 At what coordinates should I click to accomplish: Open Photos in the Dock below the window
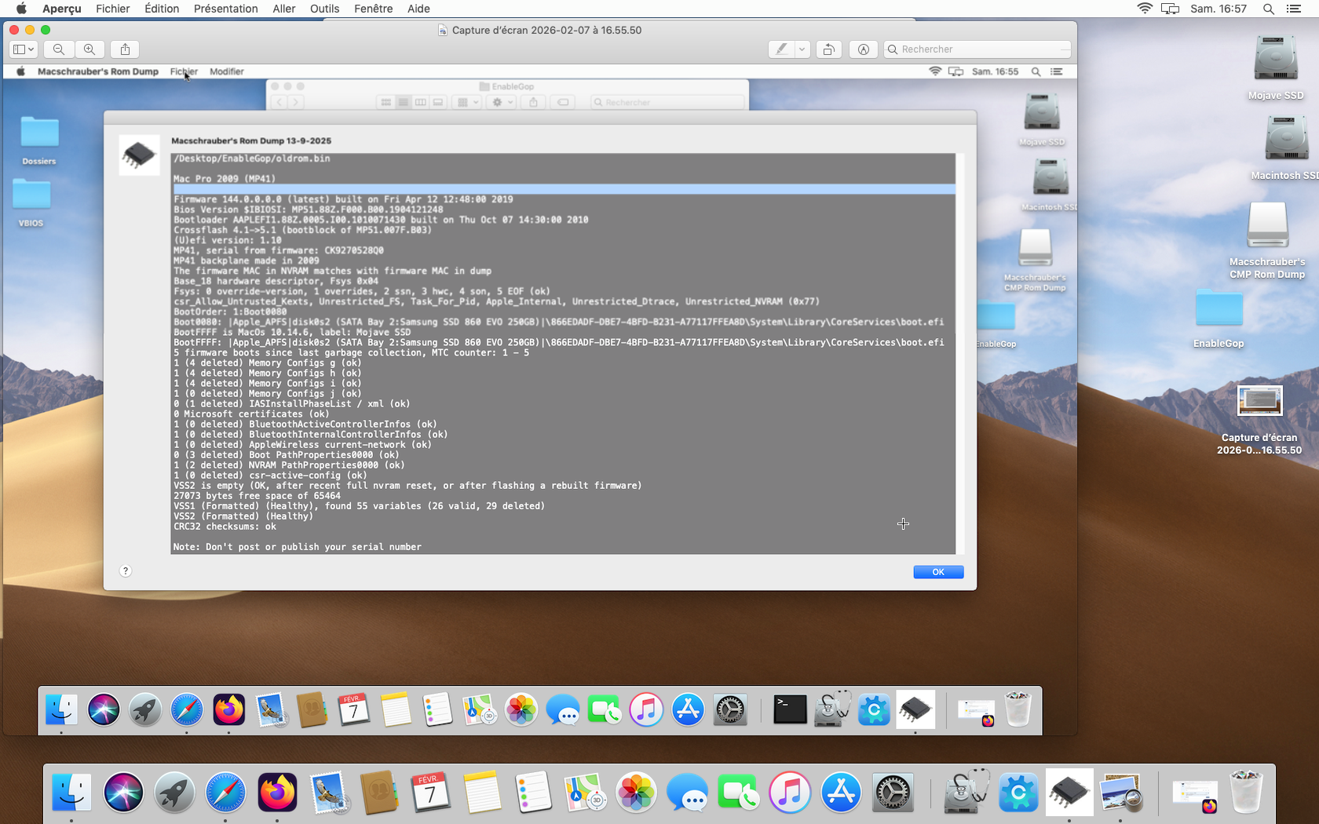tap(636, 792)
